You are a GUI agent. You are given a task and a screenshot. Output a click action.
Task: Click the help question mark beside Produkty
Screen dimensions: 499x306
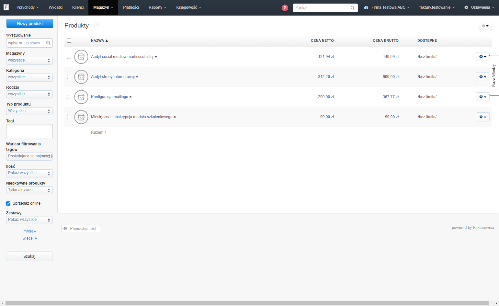pyautogui.click(x=96, y=25)
